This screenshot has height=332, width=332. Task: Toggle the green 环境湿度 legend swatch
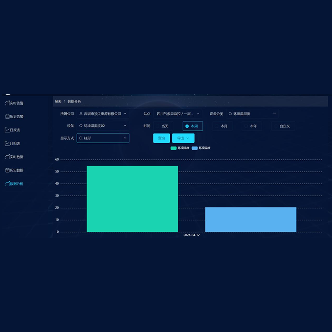pos(173,148)
